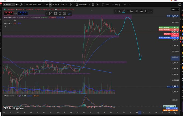Collapse the indicator legend chevron

click(x=6, y=27)
